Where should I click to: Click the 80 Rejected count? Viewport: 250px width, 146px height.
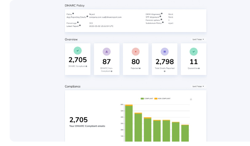pyautogui.click(x=136, y=62)
